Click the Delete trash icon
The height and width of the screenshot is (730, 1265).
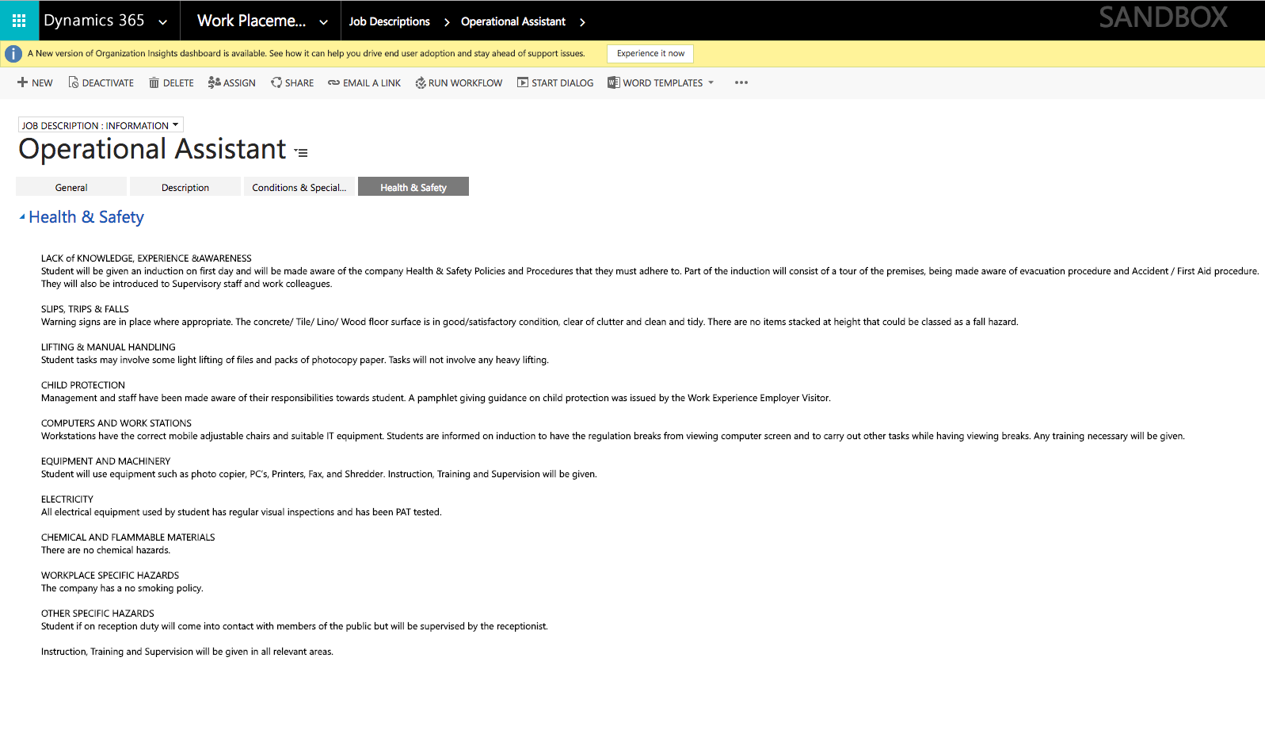[154, 82]
